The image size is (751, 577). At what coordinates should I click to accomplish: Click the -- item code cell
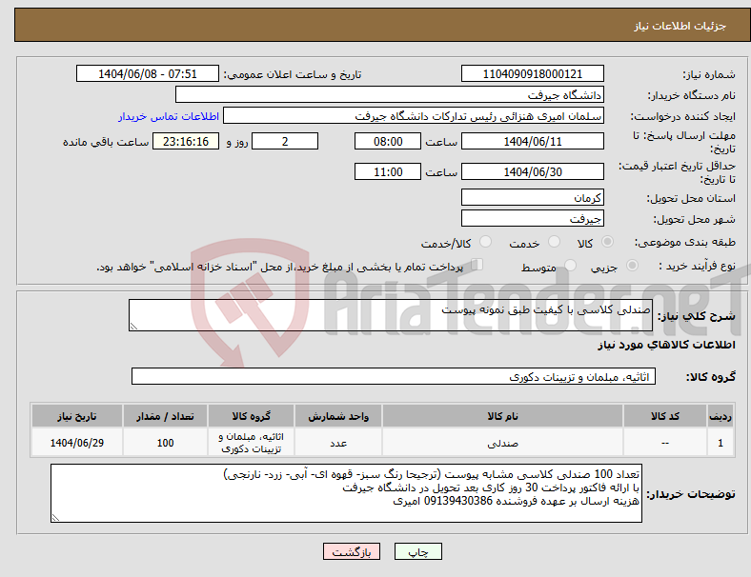point(665,443)
